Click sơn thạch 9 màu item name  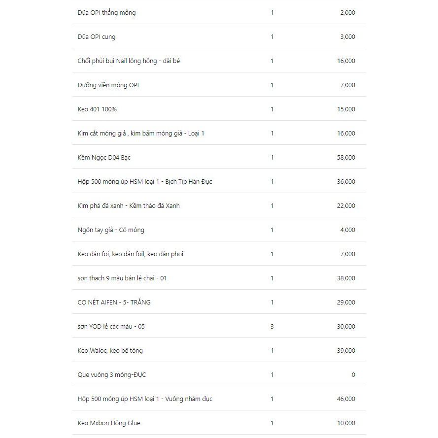pos(122,278)
